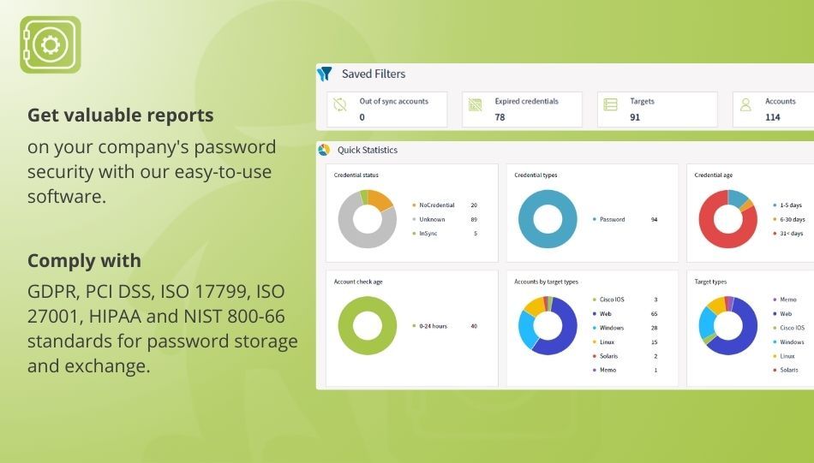Click the Credential age donut chart
Image resolution: width=814 pixels, height=463 pixels.
[x=727, y=219]
